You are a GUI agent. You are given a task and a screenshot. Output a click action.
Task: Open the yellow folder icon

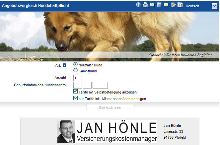pos(166,5)
